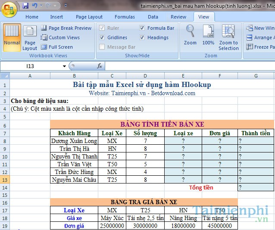
Task: Select cell 'Nâng Hàng'
Action: [183, 218]
